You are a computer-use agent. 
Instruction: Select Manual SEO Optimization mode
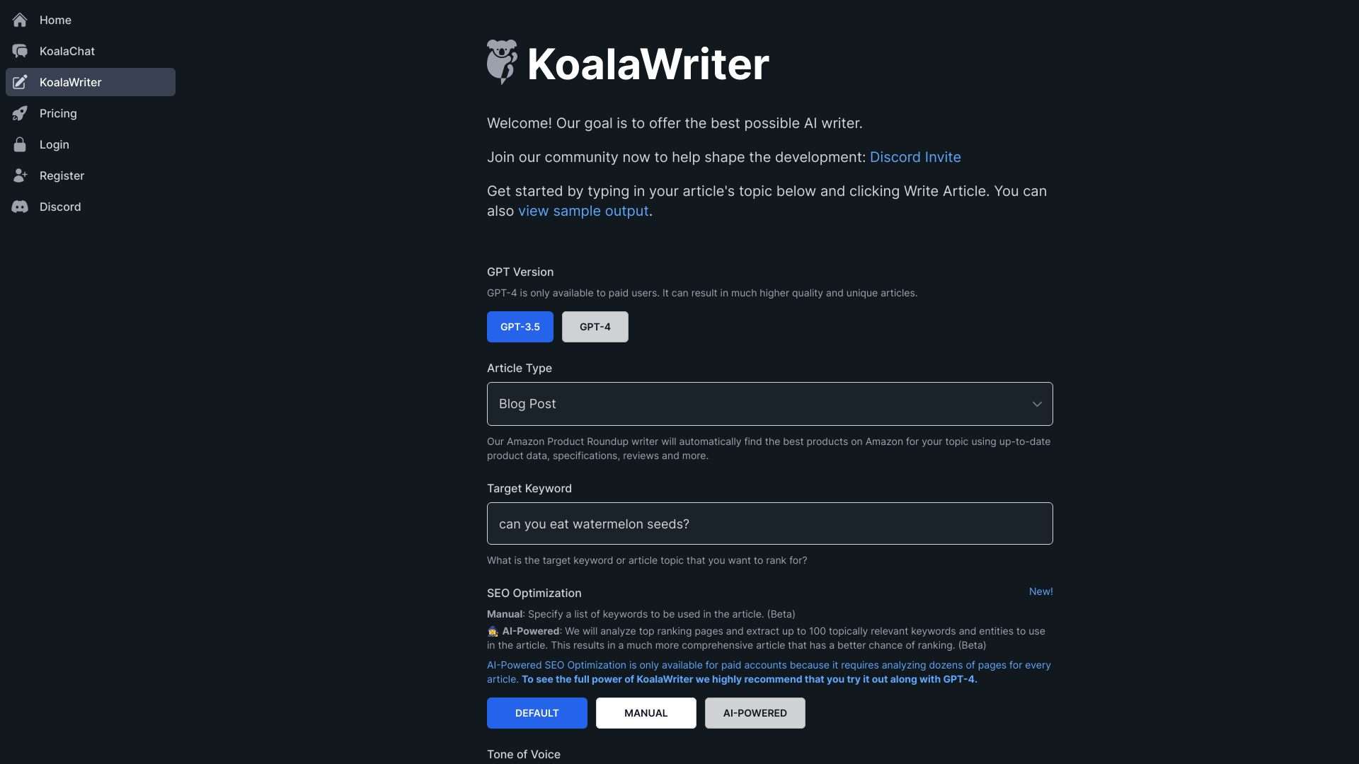pos(645,712)
